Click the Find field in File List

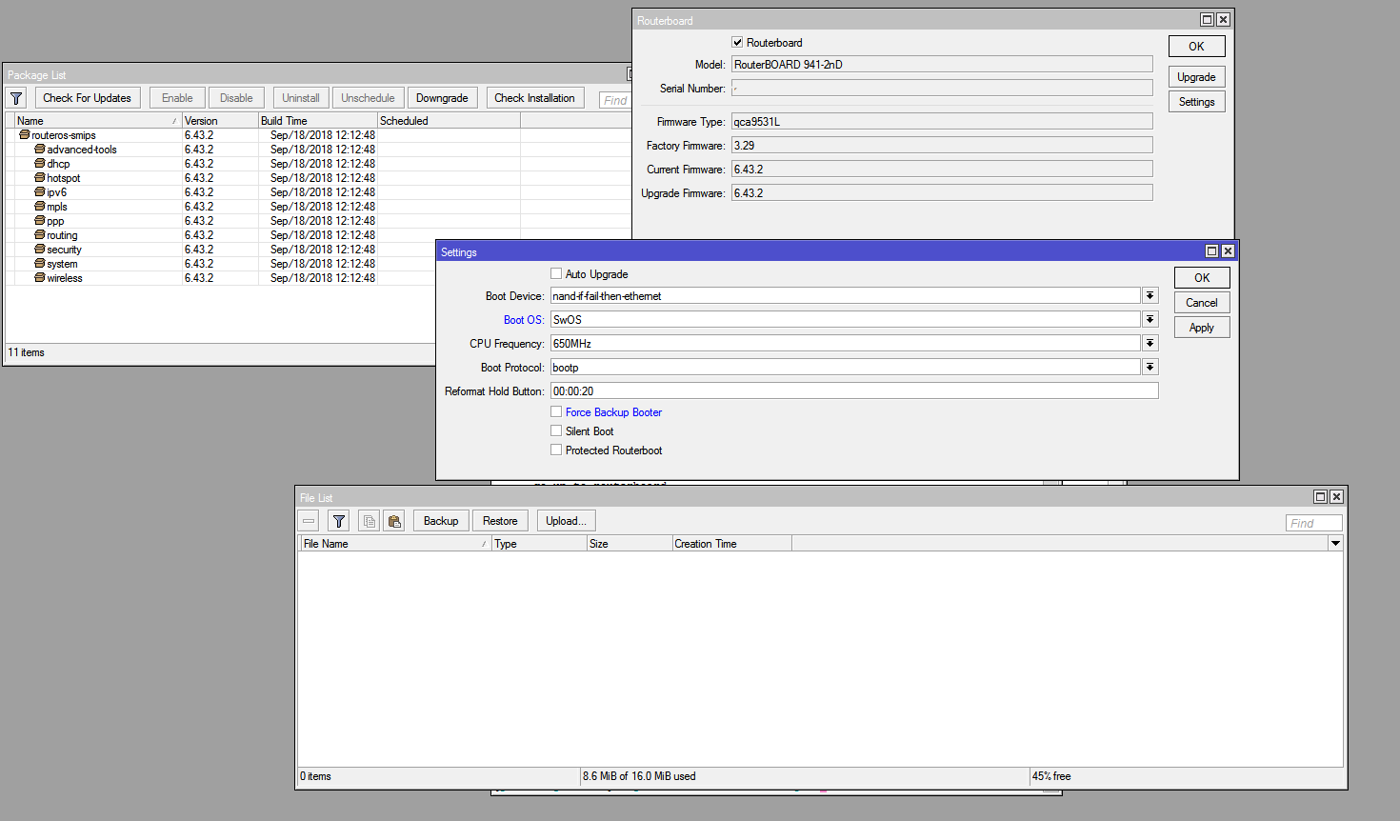pos(1313,523)
